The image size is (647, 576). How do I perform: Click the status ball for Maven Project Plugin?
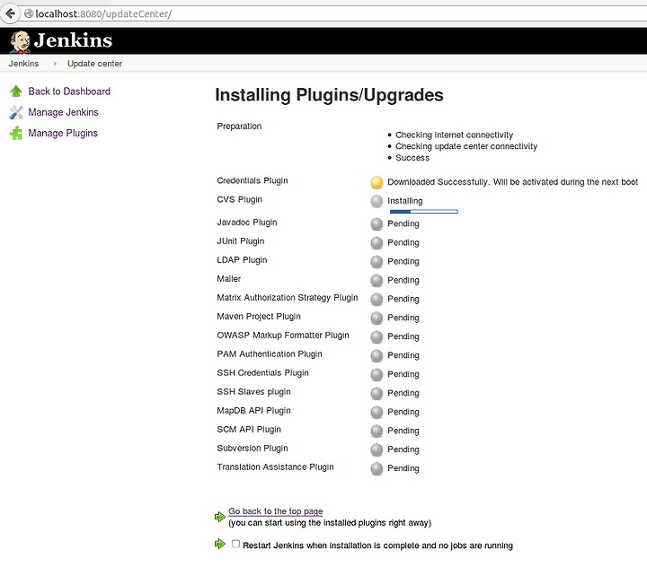pos(377,319)
